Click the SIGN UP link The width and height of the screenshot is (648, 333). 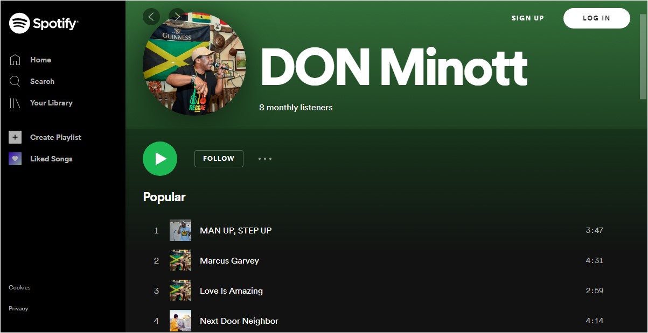coord(527,18)
